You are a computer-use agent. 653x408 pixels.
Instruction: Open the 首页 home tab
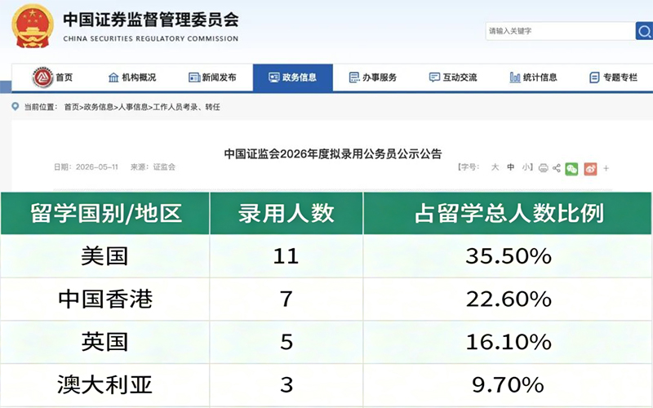point(52,78)
